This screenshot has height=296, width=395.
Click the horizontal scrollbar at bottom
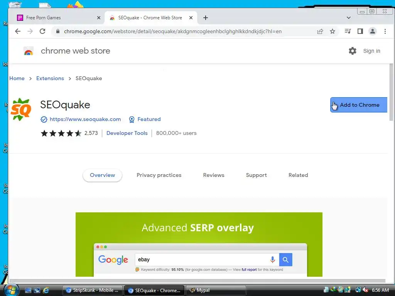point(197,281)
